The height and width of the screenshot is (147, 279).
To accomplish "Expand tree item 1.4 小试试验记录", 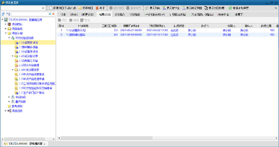I will [13, 56].
